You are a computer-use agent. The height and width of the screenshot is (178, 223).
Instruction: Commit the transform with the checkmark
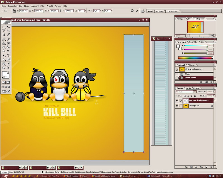coord(137,11)
